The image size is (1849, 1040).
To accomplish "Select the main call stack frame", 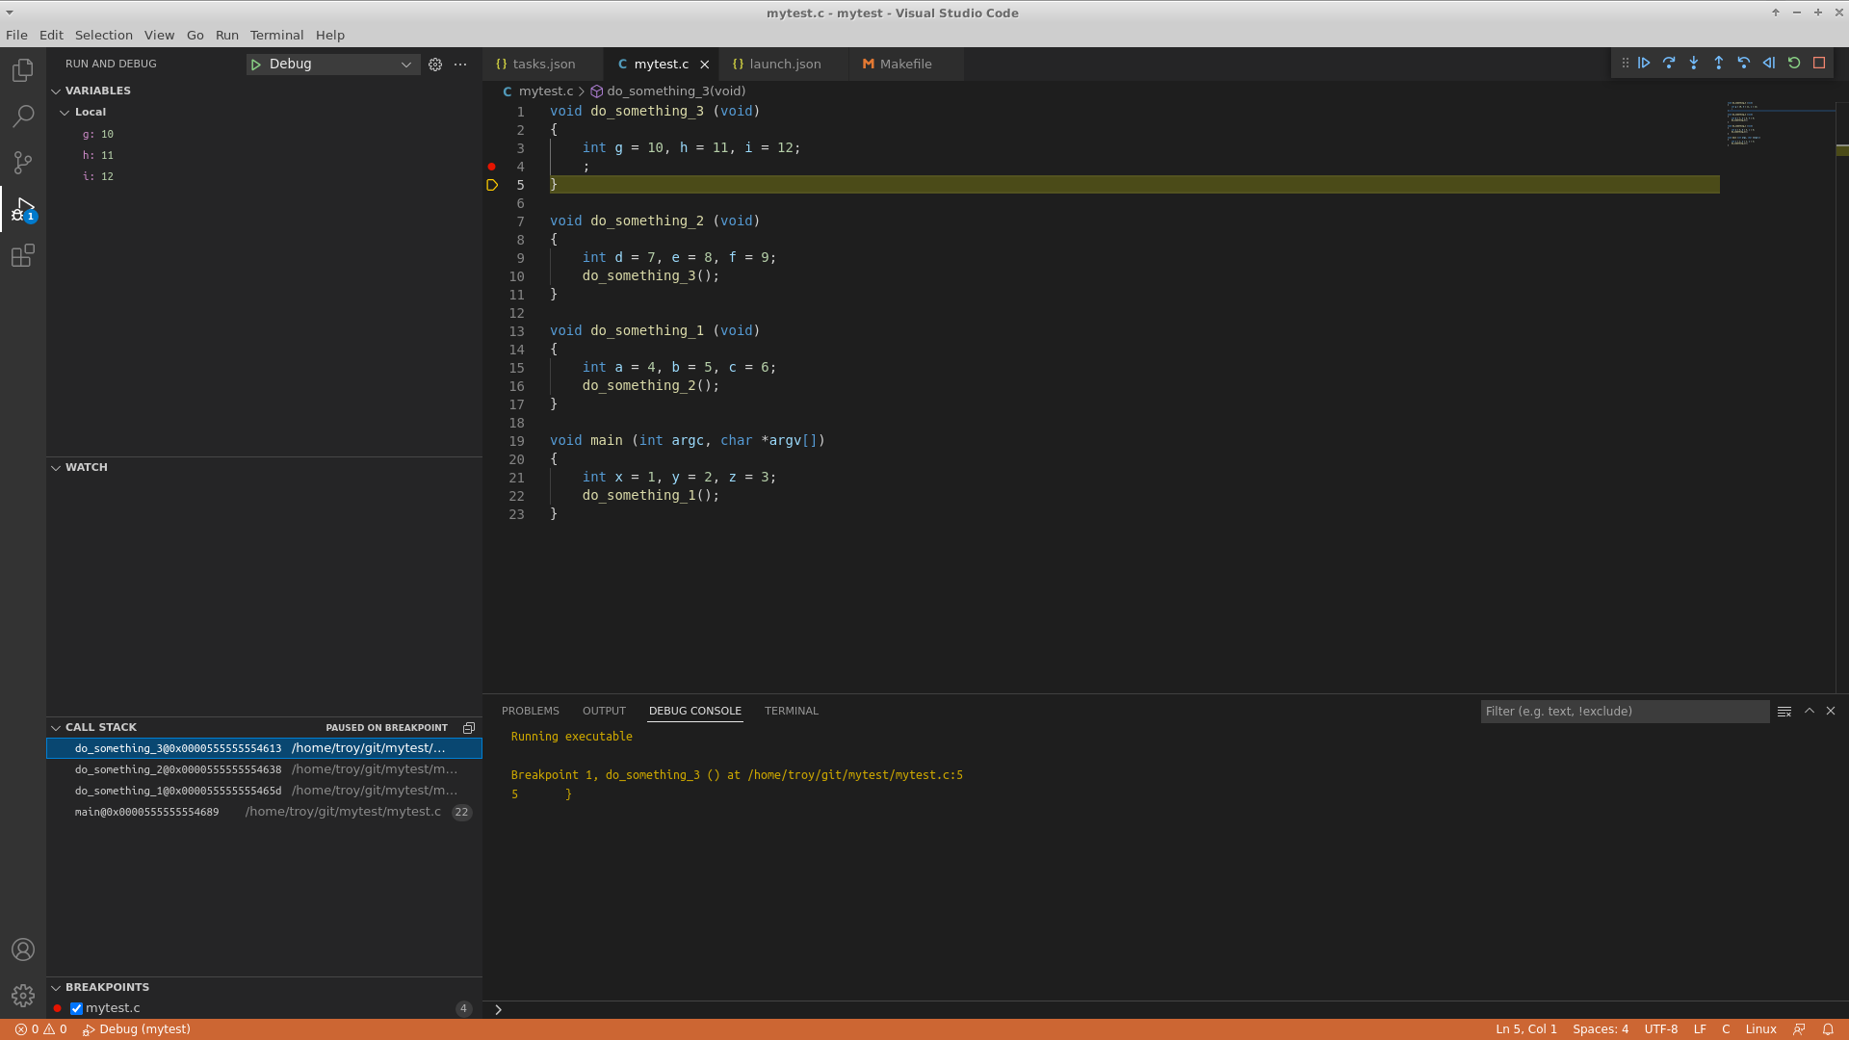I will pyautogui.click(x=264, y=813).
